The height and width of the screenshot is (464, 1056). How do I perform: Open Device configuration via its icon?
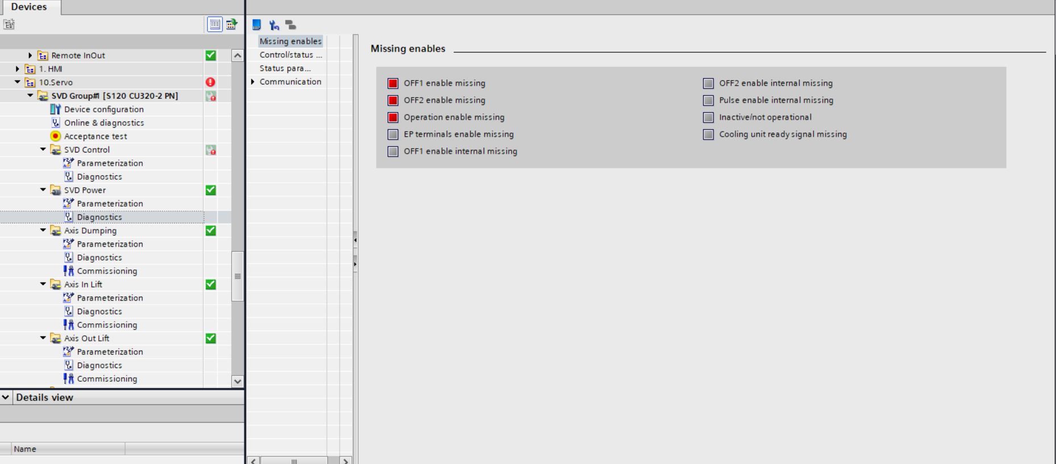pyautogui.click(x=55, y=109)
